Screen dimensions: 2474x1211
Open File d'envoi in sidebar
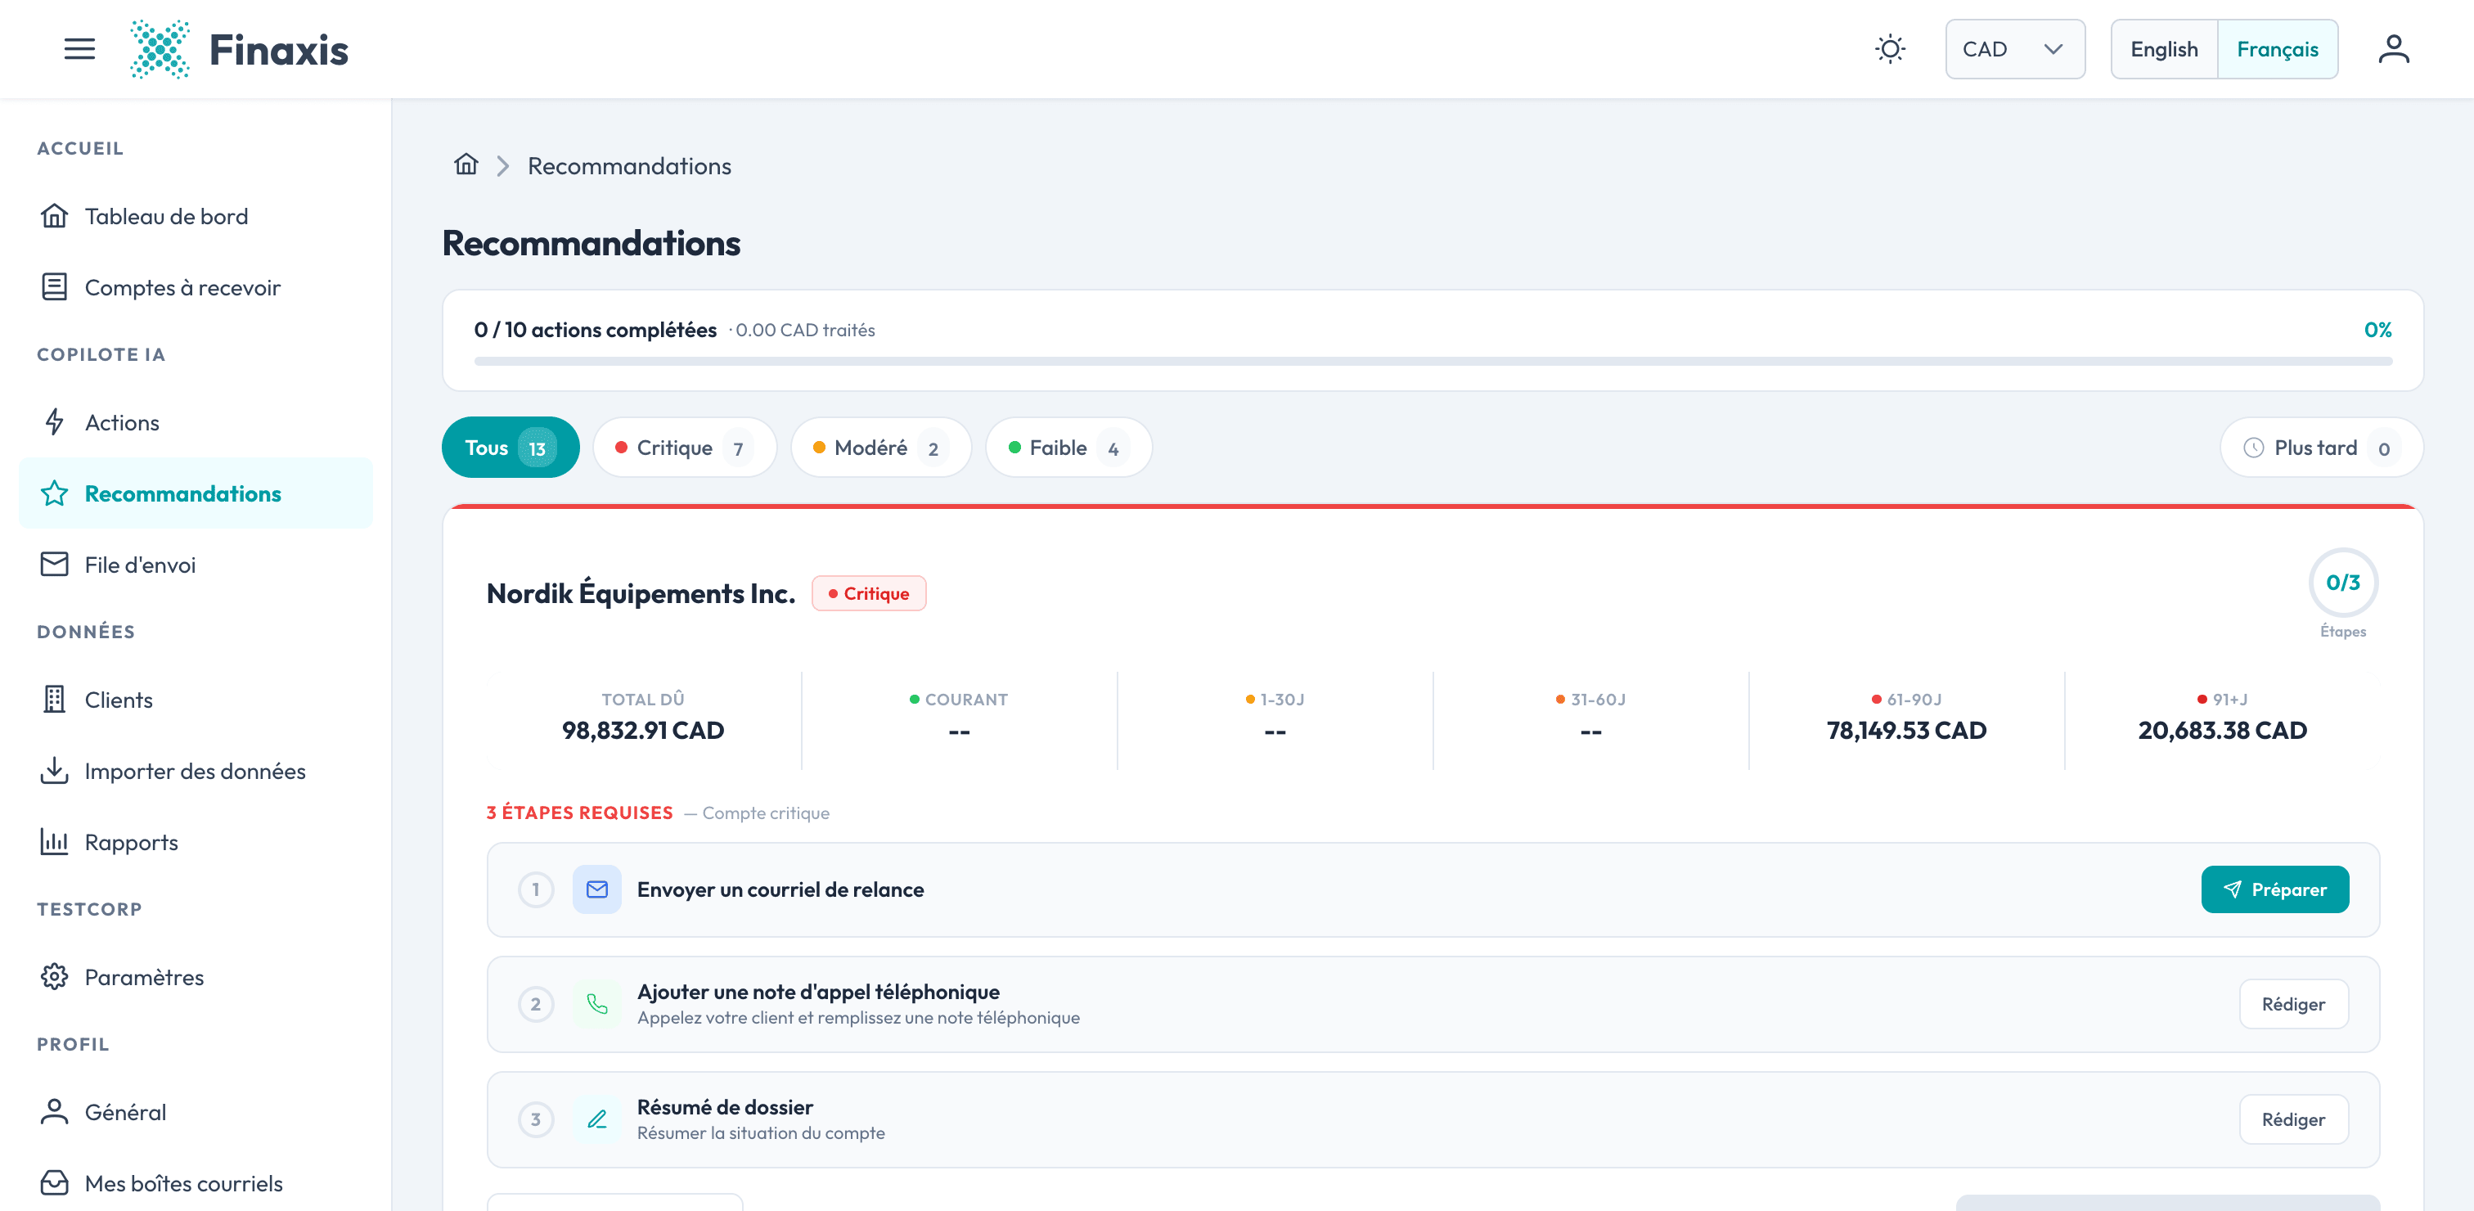point(196,565)
